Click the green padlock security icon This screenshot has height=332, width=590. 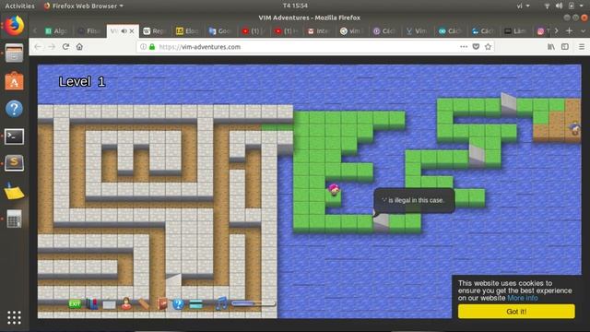tap(152, 47)
